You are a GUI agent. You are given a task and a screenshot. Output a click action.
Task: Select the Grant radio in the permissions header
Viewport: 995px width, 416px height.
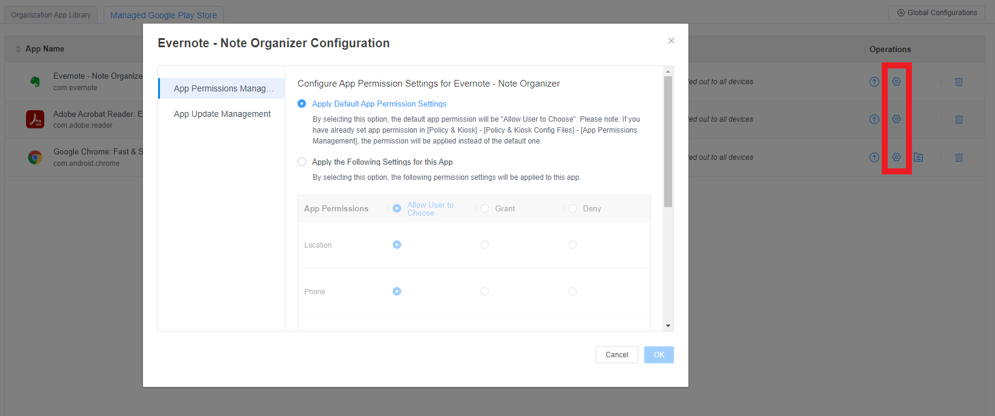click(x=485, y=208)
